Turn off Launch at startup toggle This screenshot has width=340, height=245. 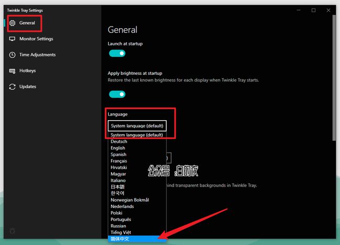tap(117, 53)
